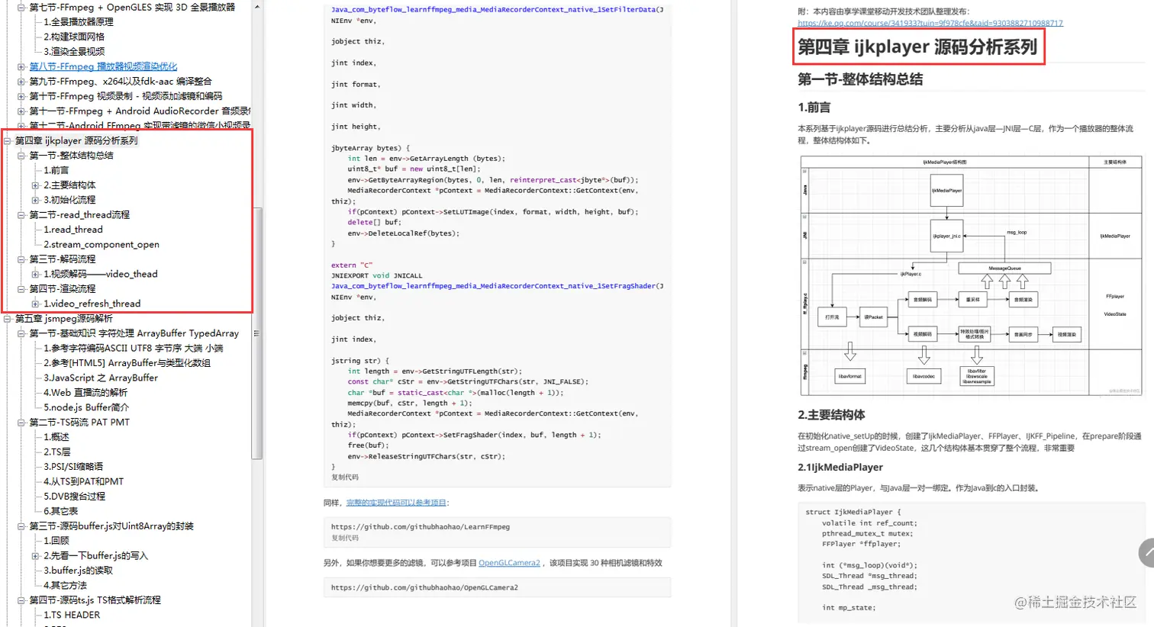Viewport: 1154px width, 627px height.
Task: Select 2.构建球面网格 in outline
Action: coord(74,37)
